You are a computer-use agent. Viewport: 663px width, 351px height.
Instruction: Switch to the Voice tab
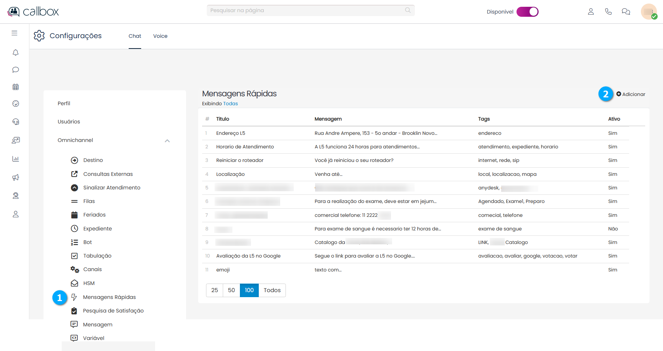pyautogui.click(x=160, y=36)
